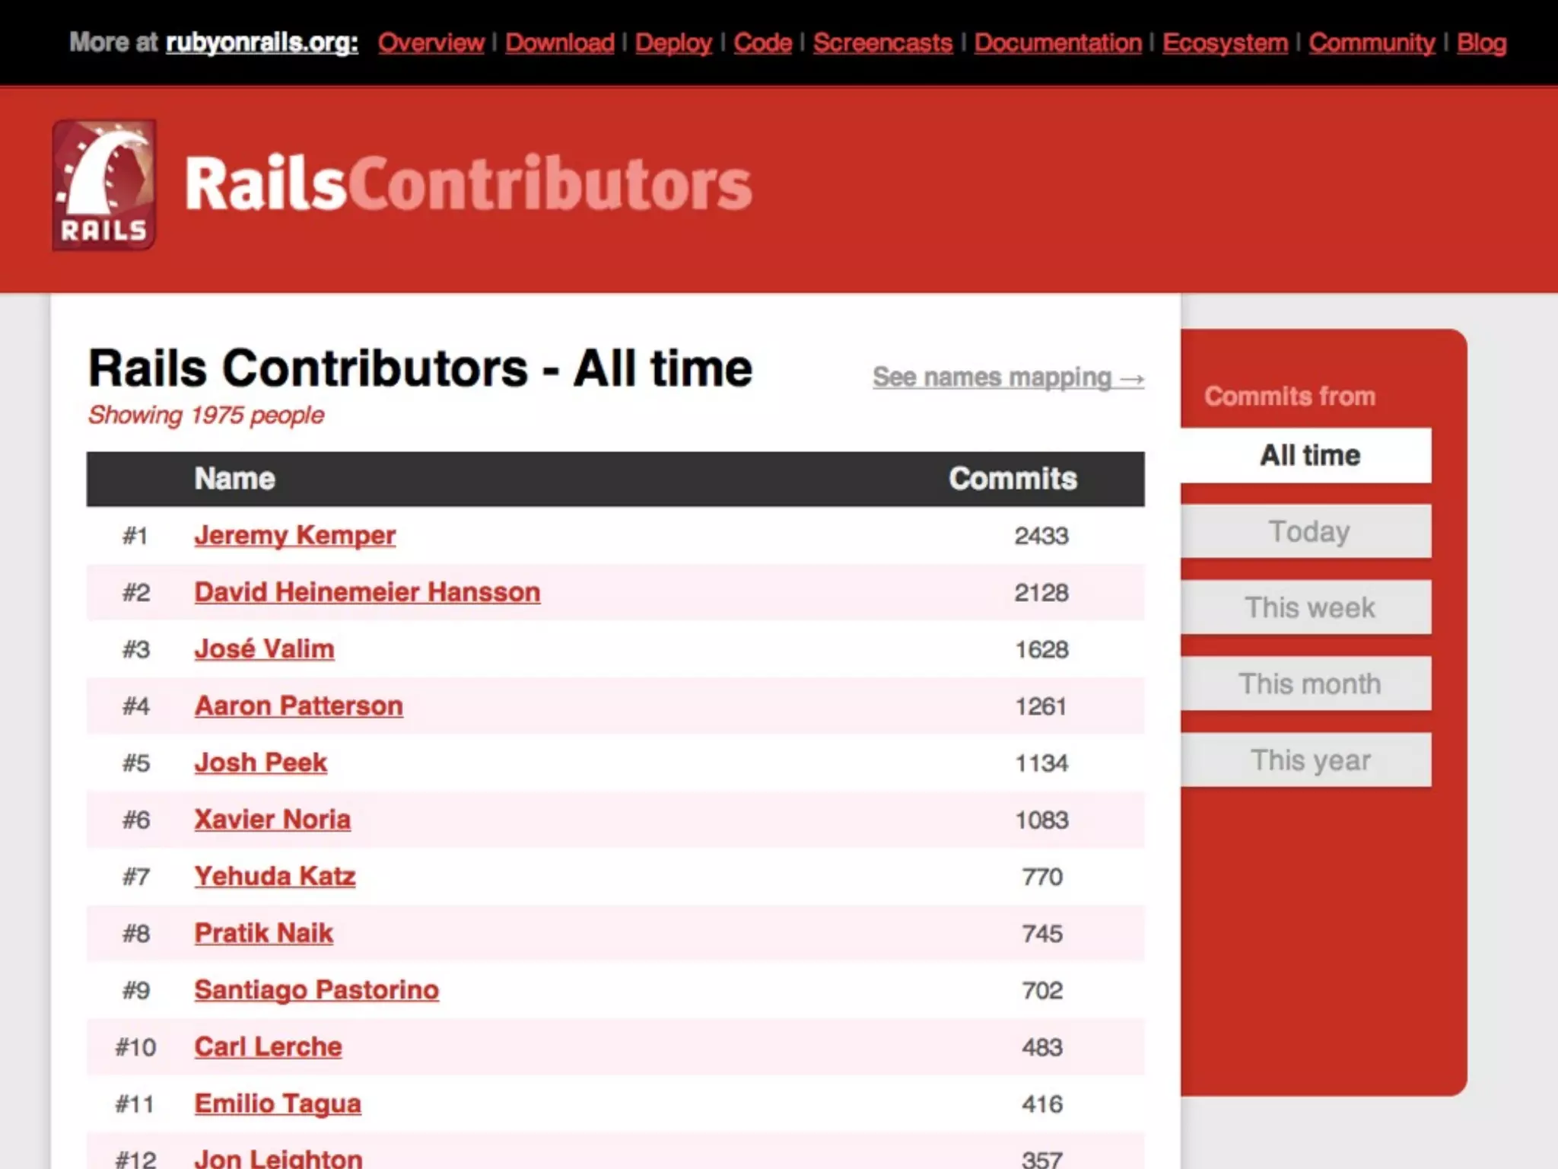Click the Ecosystem navigation link

[1225, 43]
